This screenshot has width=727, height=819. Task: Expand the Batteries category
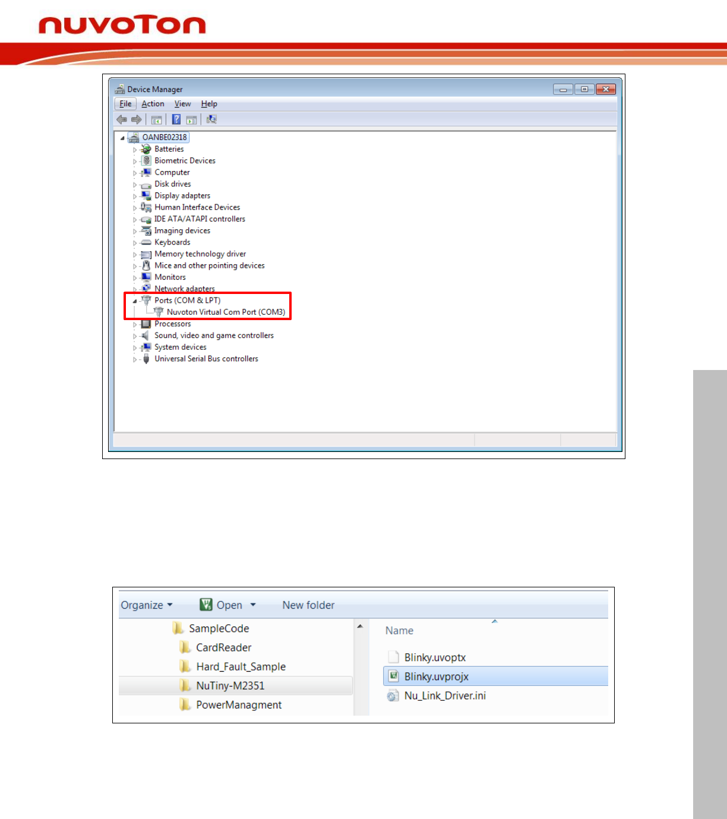point(135,150)
